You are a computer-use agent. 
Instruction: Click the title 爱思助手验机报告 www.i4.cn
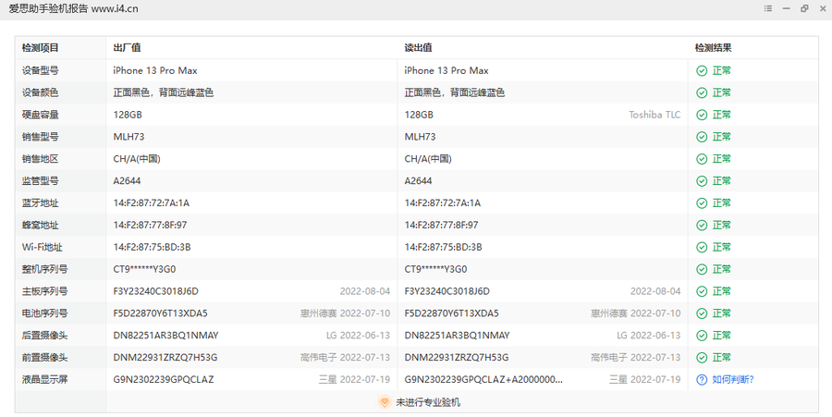click(73, 8)
